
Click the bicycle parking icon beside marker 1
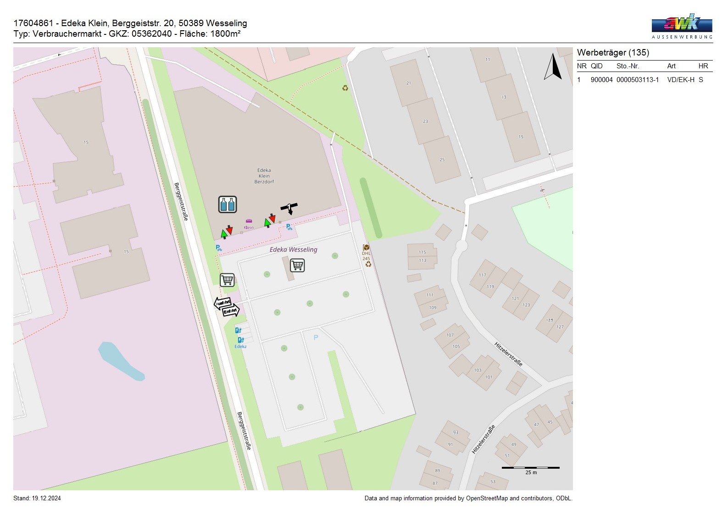(x=289, y=227)
